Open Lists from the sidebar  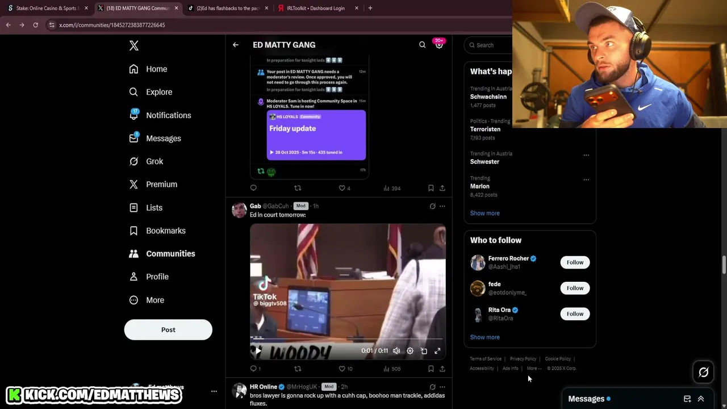tap(146, 208)
